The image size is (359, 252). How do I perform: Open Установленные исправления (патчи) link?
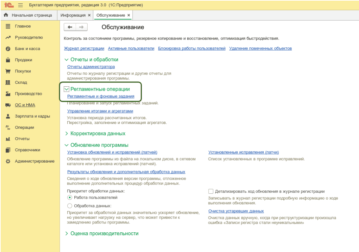click(x=243, y=152)
